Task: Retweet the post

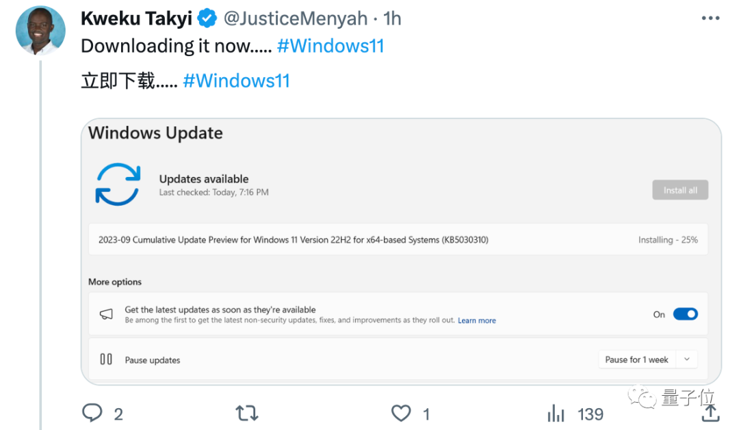Action: [246, 413]
